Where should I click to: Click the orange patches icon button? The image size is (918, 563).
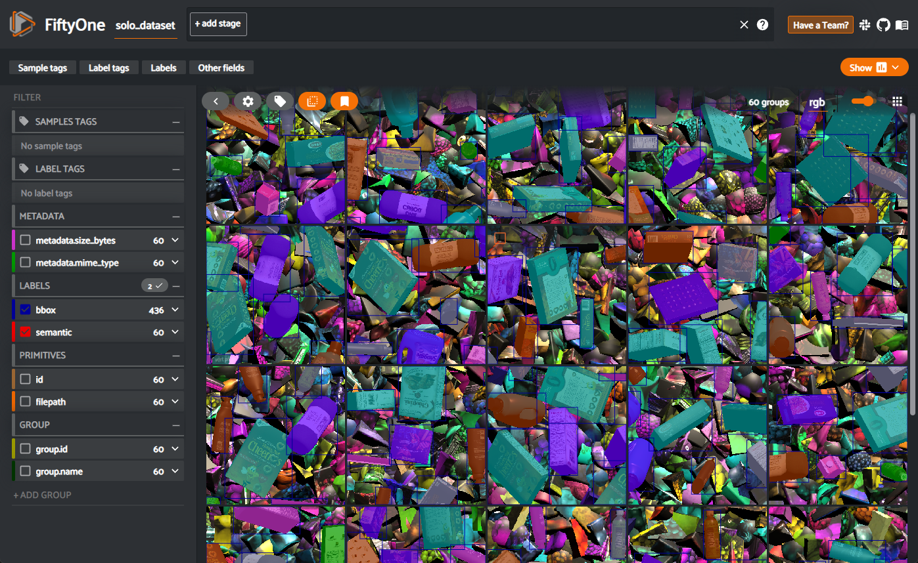click(x=312, y=101)
